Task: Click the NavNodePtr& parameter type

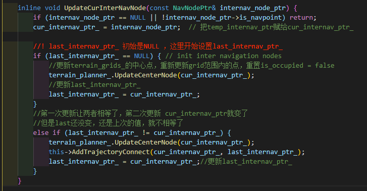Action: [x=194, y=8]
